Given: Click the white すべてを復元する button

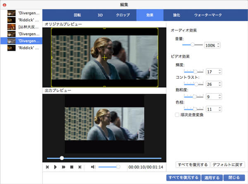Looking at the screenshot, I should [x=193, y=165].
